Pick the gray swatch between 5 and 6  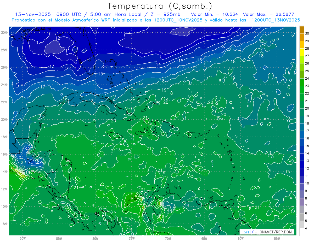point(302,217)
